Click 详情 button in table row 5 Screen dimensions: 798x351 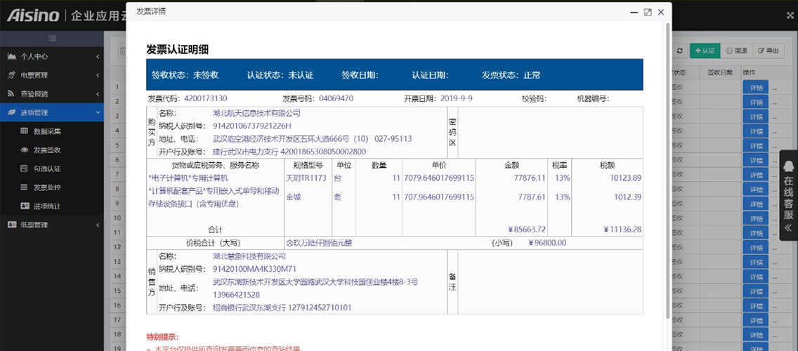click(x=756, y=145)
